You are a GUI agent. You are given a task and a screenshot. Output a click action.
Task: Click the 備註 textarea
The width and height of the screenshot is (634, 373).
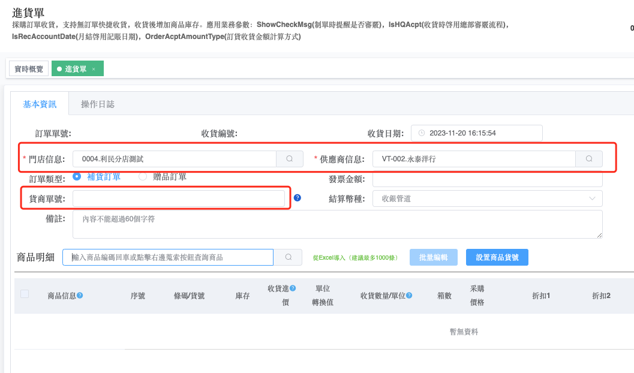click(337, 224)
